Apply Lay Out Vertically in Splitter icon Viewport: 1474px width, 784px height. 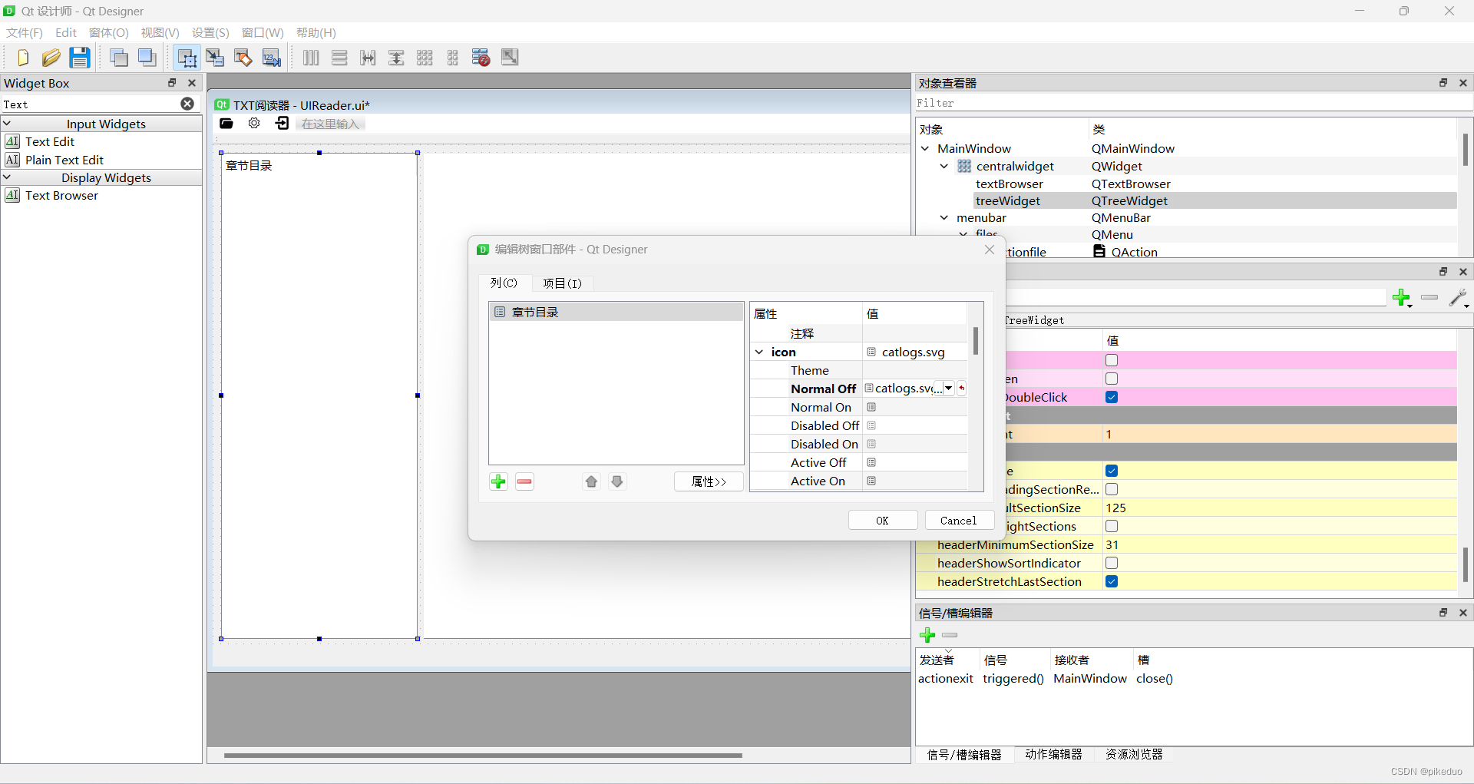click(x=396, y=58)
